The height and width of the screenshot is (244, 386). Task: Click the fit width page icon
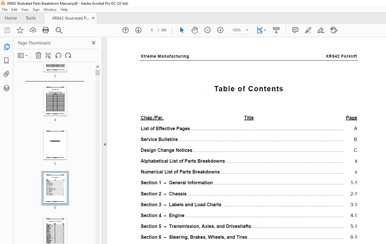click(x=260, y=30)
